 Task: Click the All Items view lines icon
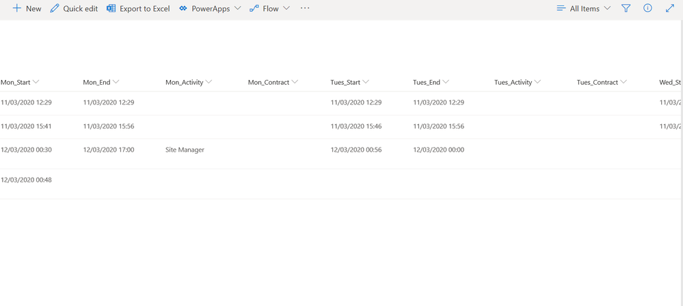[561, 8]
